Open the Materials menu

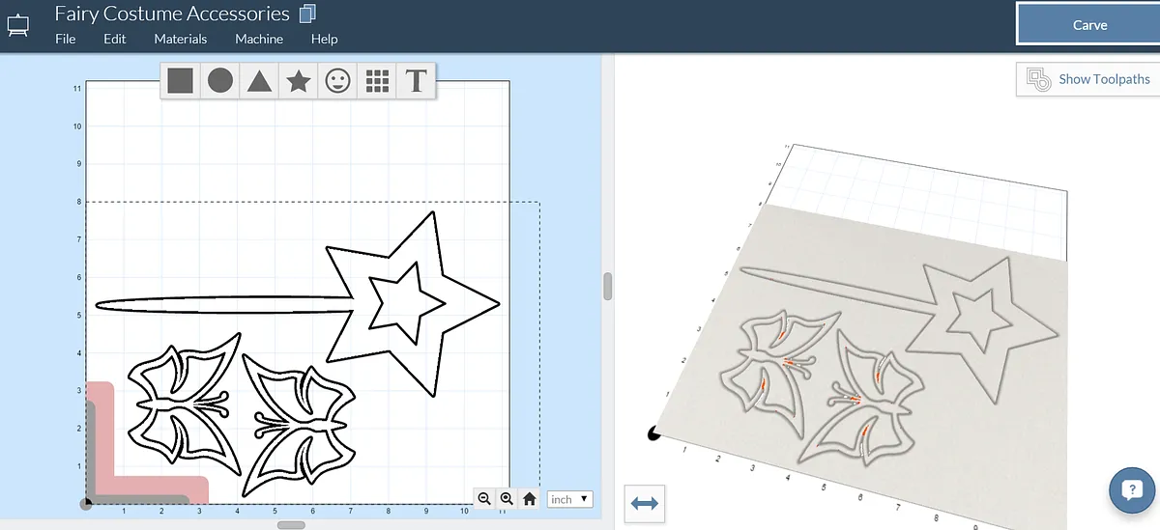point(181,39)
